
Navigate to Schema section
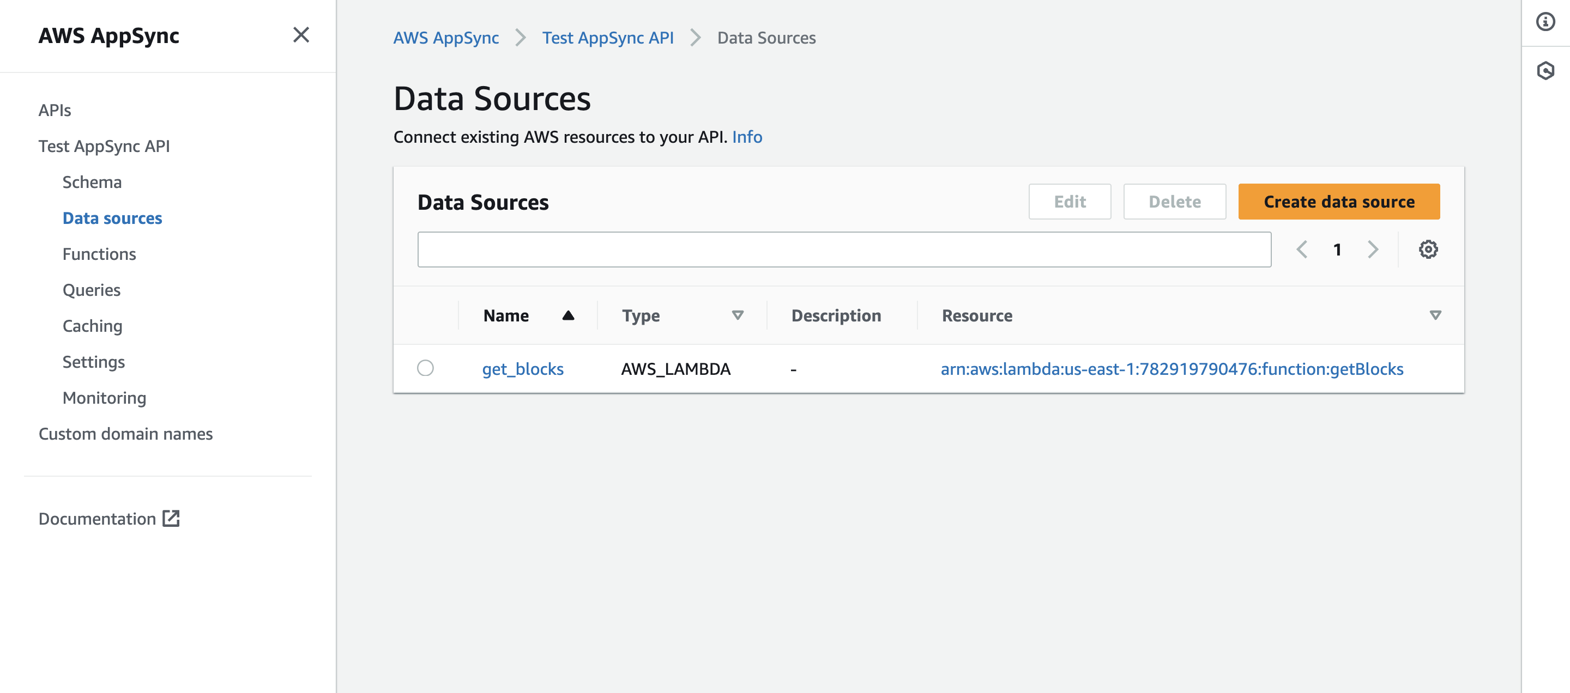(x=92, y=182)
